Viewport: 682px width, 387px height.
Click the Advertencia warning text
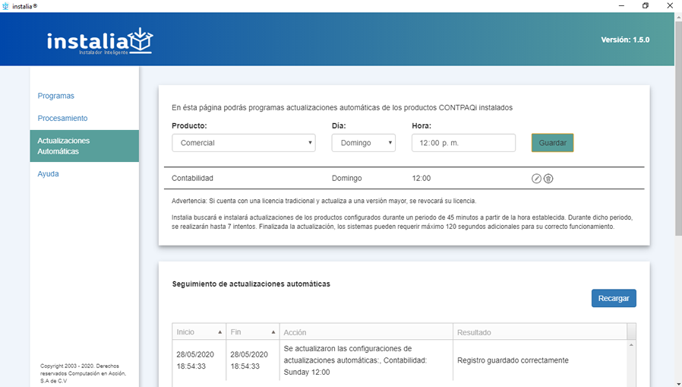point(324,201)
